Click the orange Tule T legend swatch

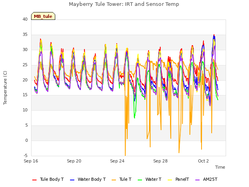tap(114, 180)
